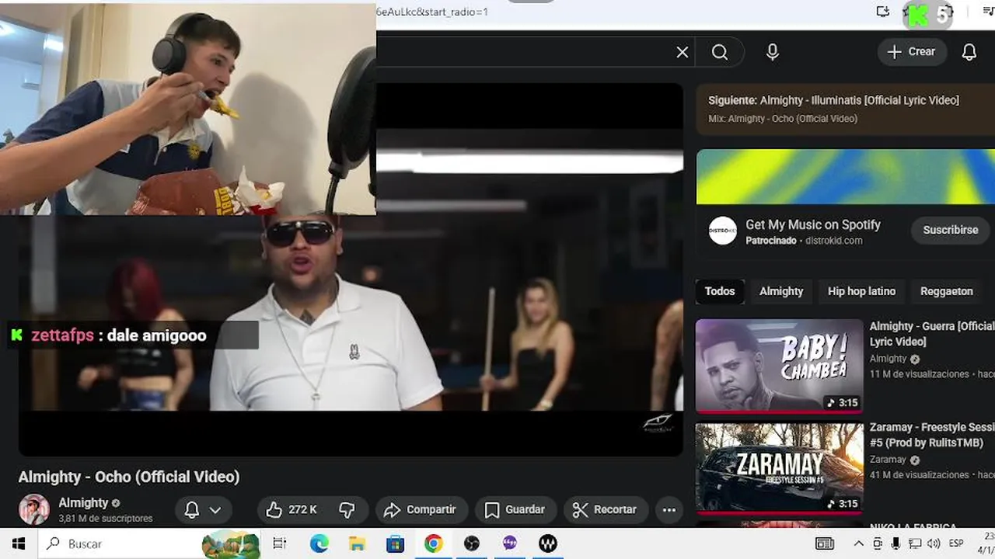Click Suscribirse on the distrokid ad
Viewport: 995px width, 559px height.
950,230
